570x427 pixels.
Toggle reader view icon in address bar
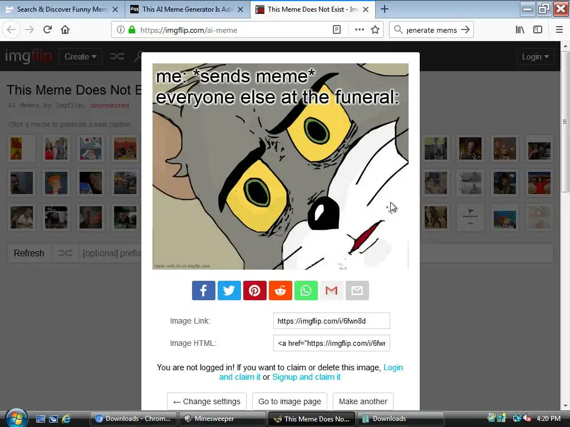[337, 30]
